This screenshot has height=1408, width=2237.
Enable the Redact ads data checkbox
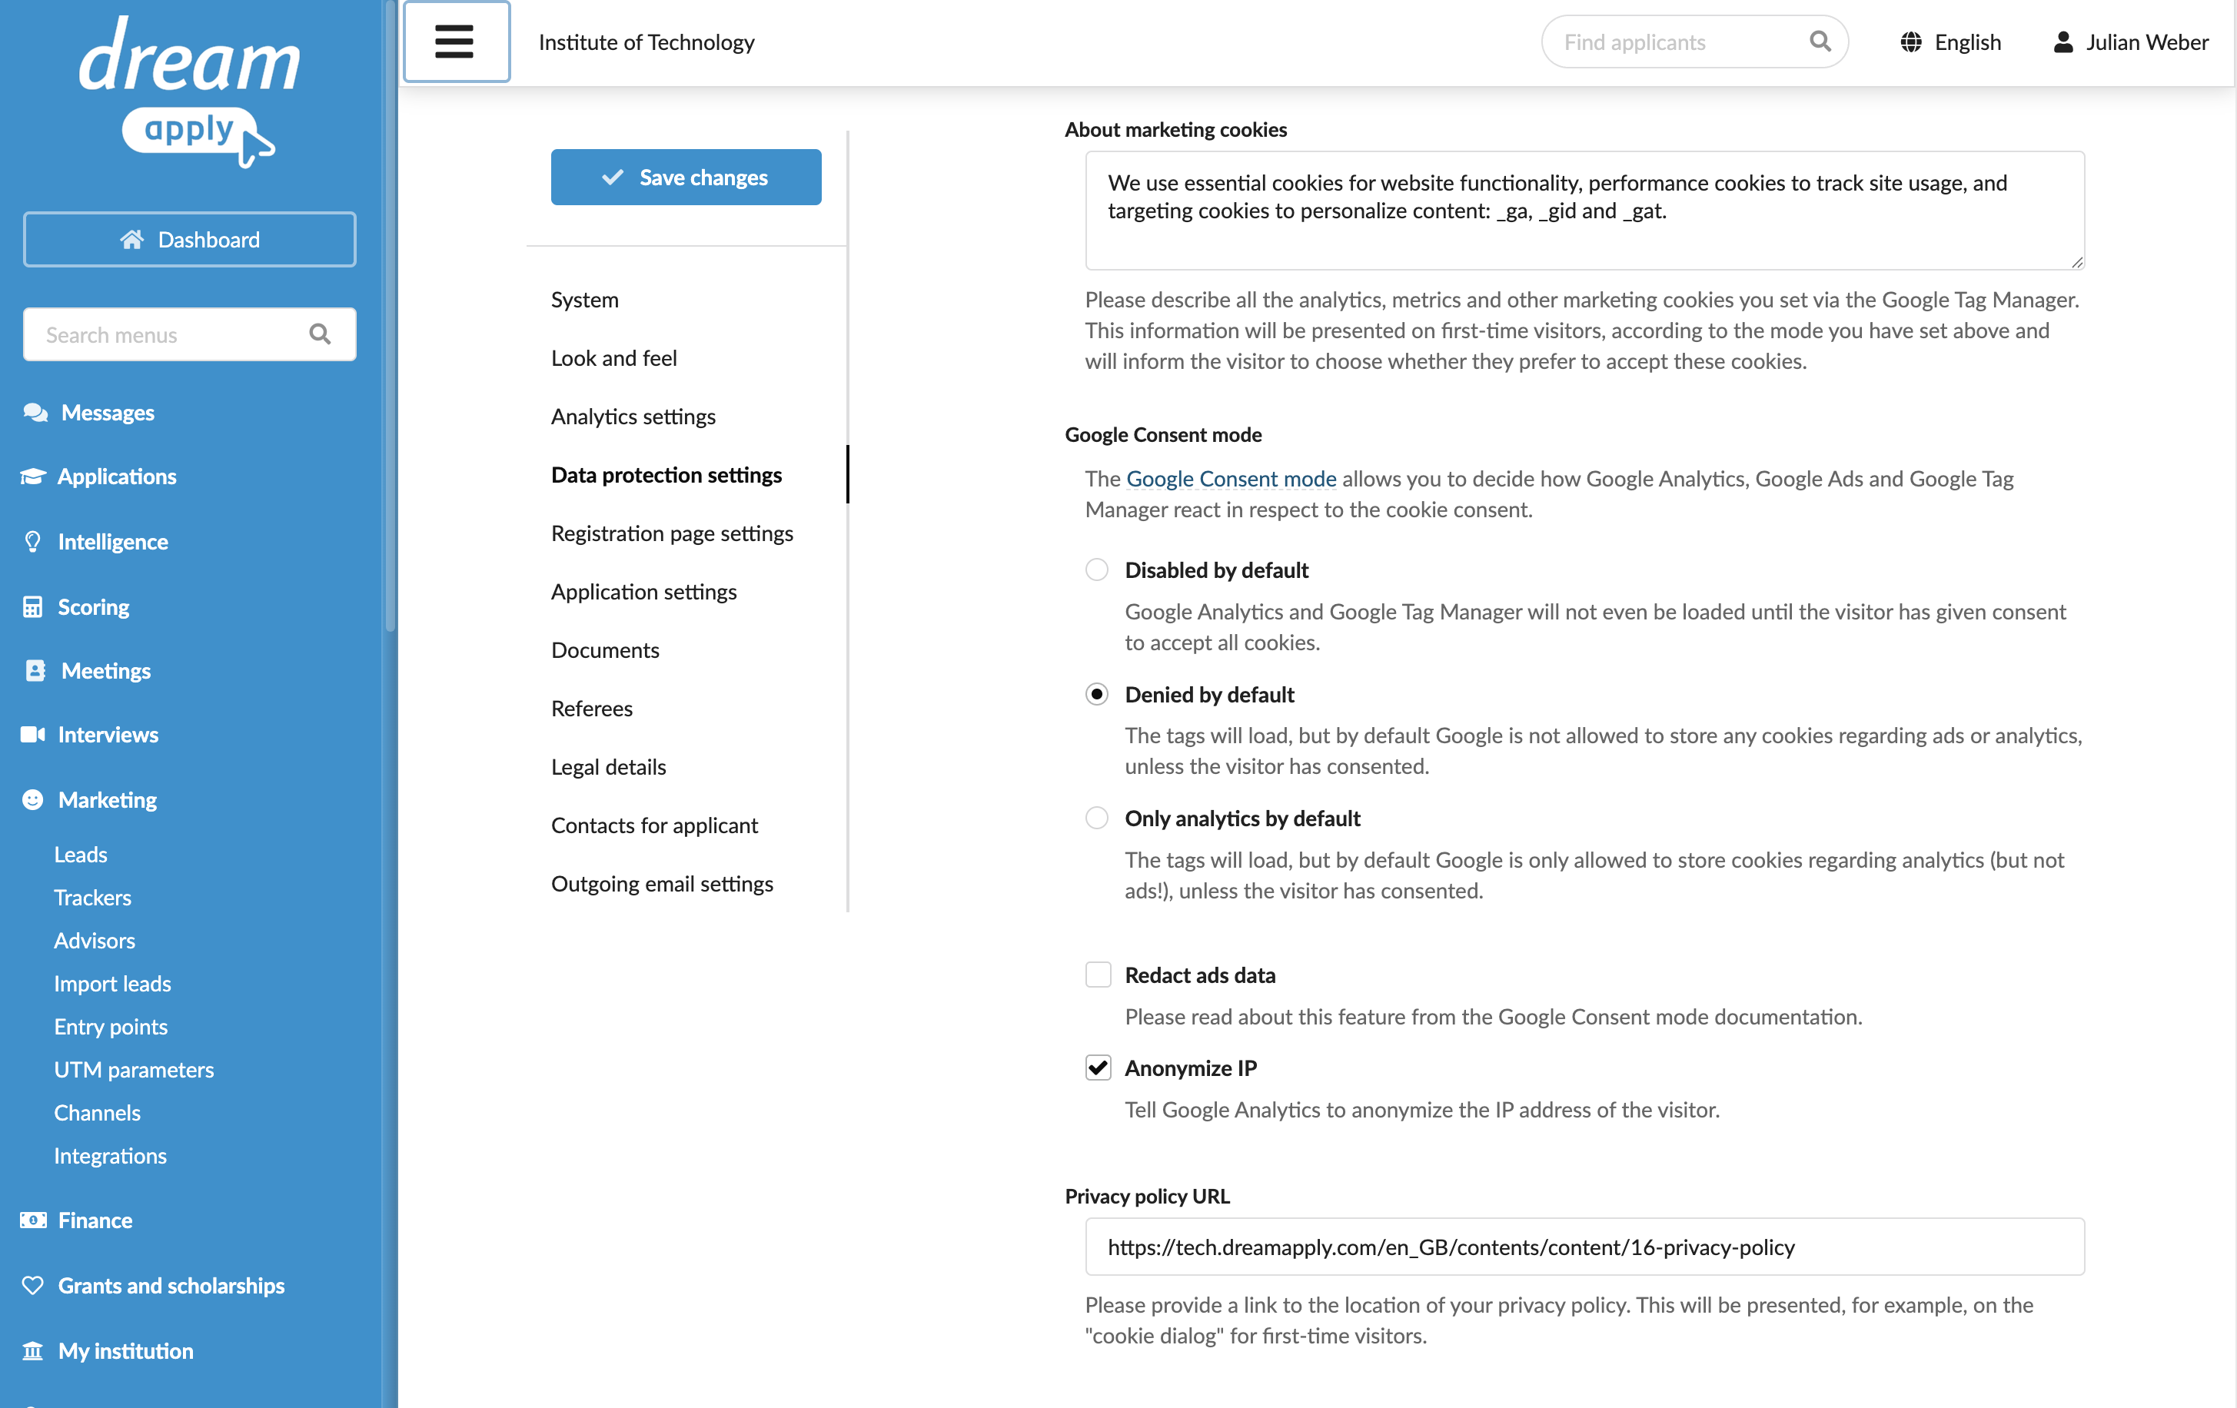[x=1098, y=975]
